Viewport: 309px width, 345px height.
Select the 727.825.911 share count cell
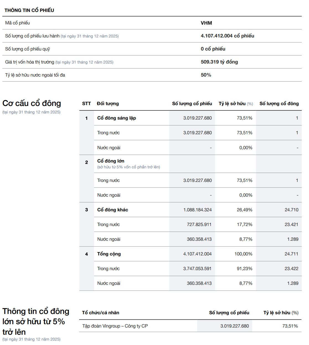pos(199,224)
